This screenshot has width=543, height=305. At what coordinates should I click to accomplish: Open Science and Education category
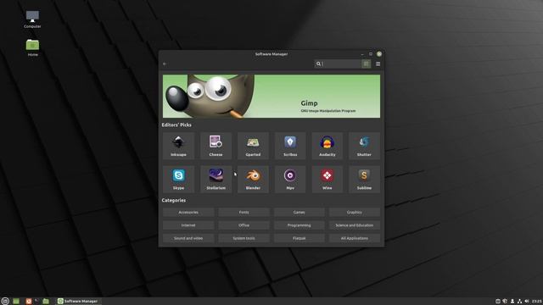click(x=355, y=225)
